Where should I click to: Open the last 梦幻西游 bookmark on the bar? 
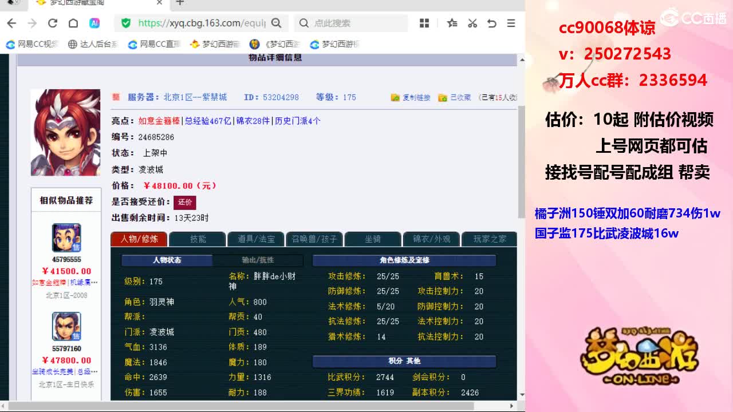(334, 44)
